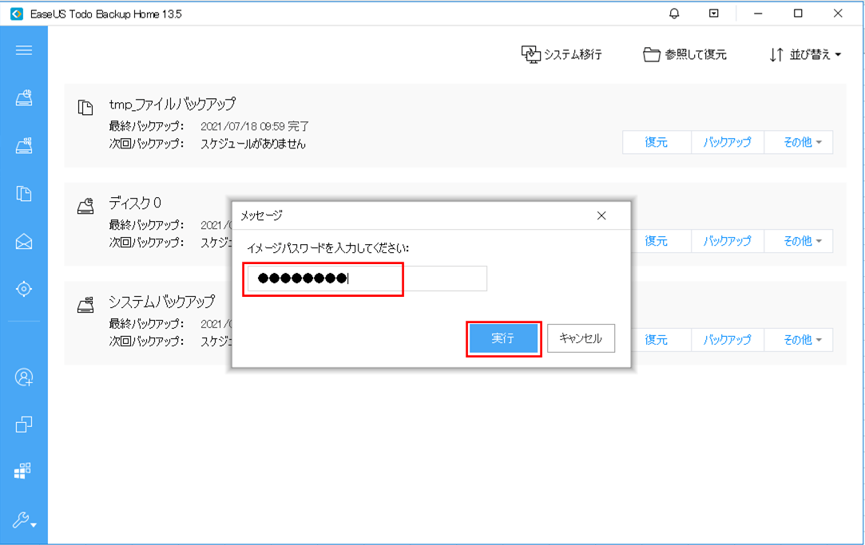Select the system backup sidebar icon
This screenshot has height=545, width=865.
click(x=24, y=146)
